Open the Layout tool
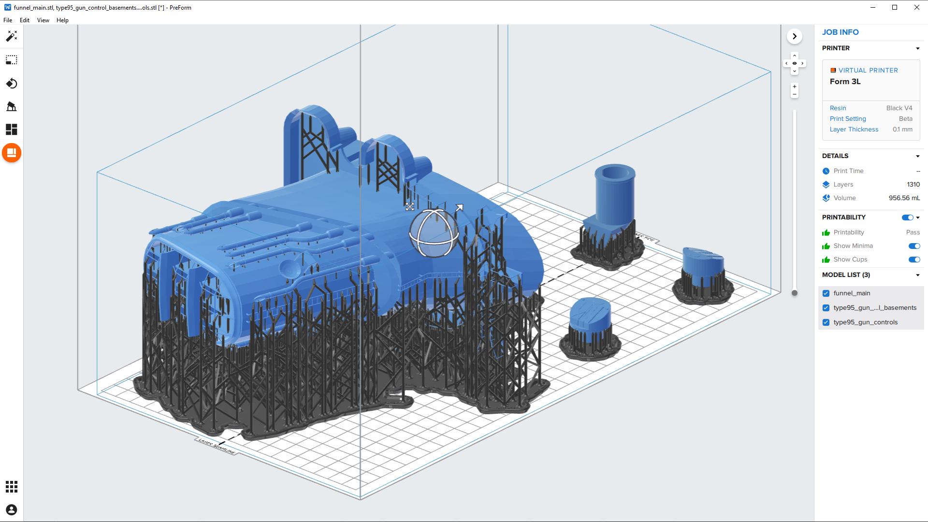The width and height of the screenshot is (928, 522). point(12,130)
